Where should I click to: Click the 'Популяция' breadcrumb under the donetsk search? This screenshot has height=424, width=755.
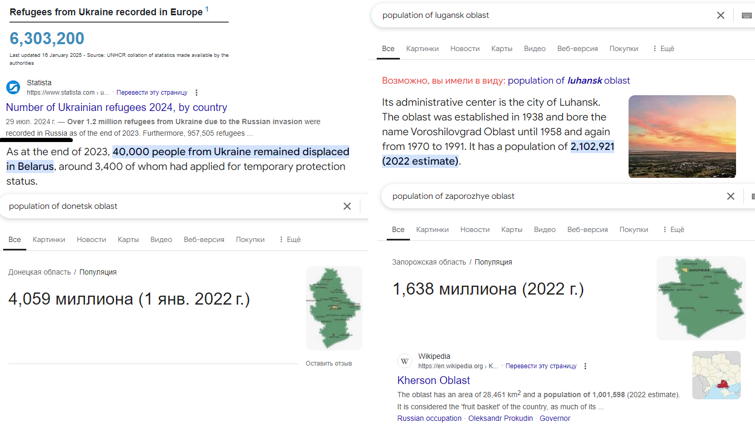[x=98, y=272]
